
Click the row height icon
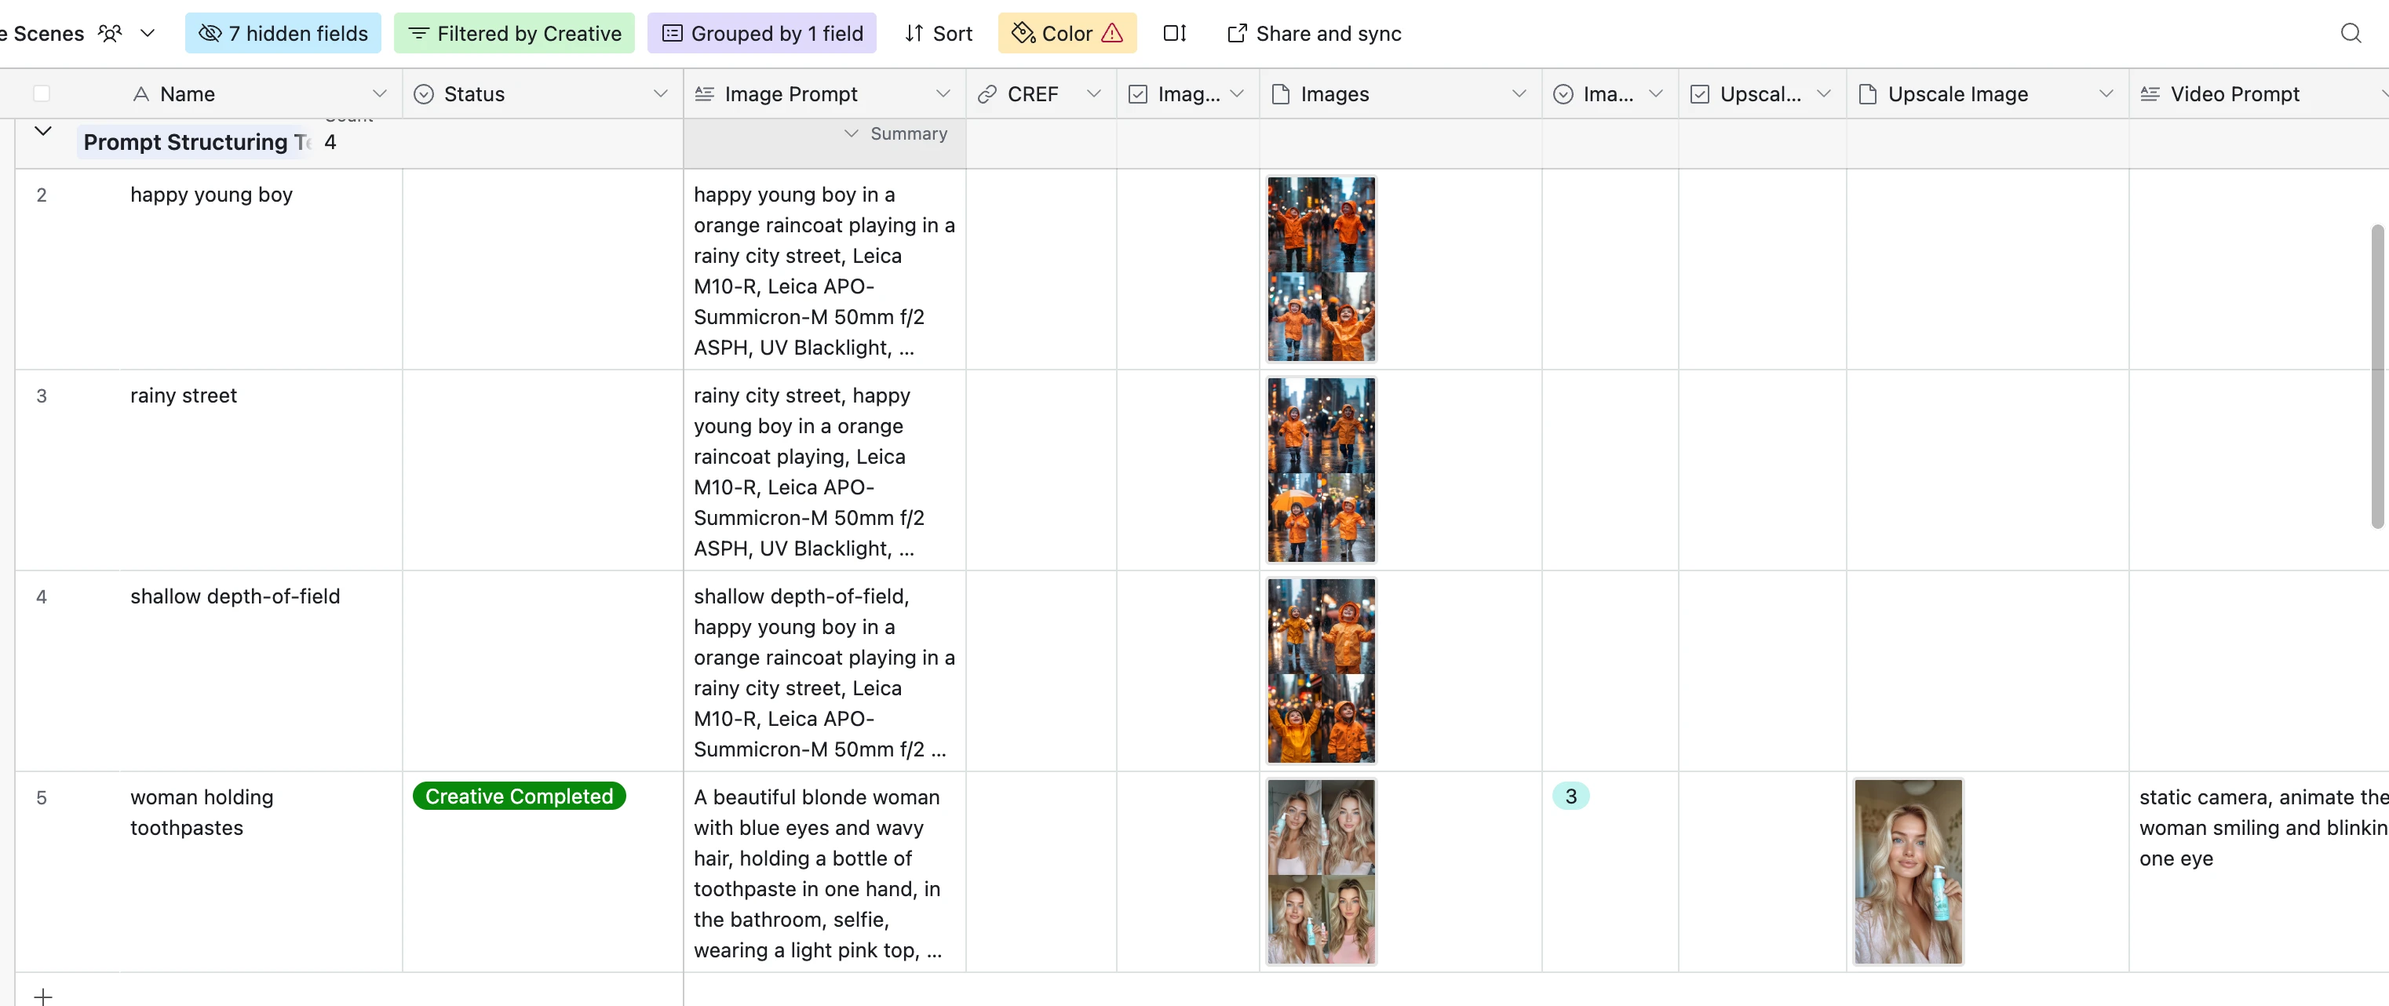pos(1174,34)
